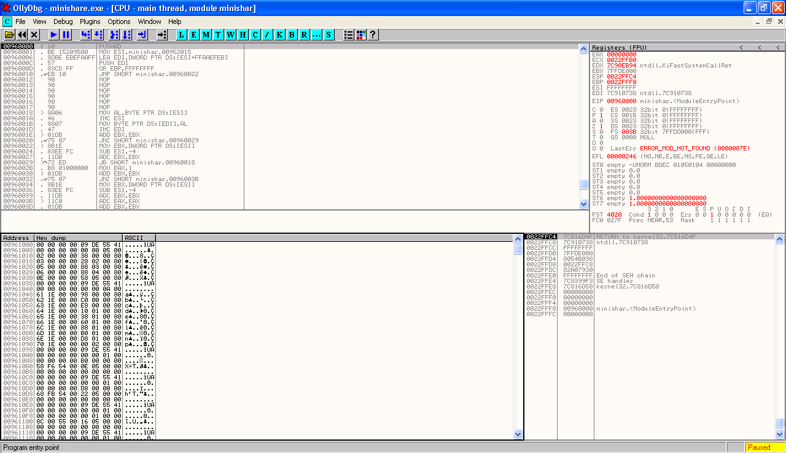
Task: Open Handles with the H toolbar button
Action: [243, 35]
